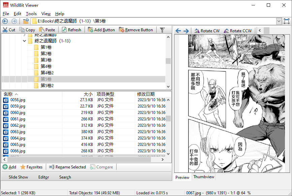292x196 pixels.
Task: Cut the selected file
Action: point(9,30)
